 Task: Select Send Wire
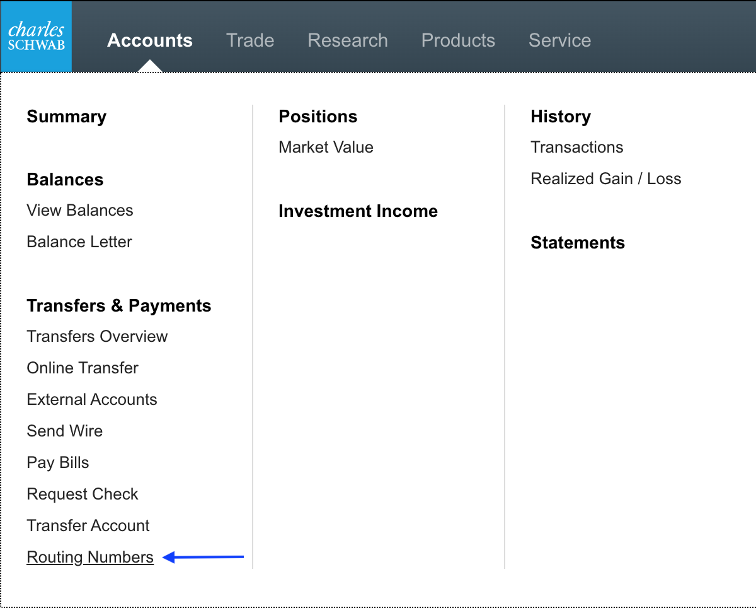coord(64,431)
